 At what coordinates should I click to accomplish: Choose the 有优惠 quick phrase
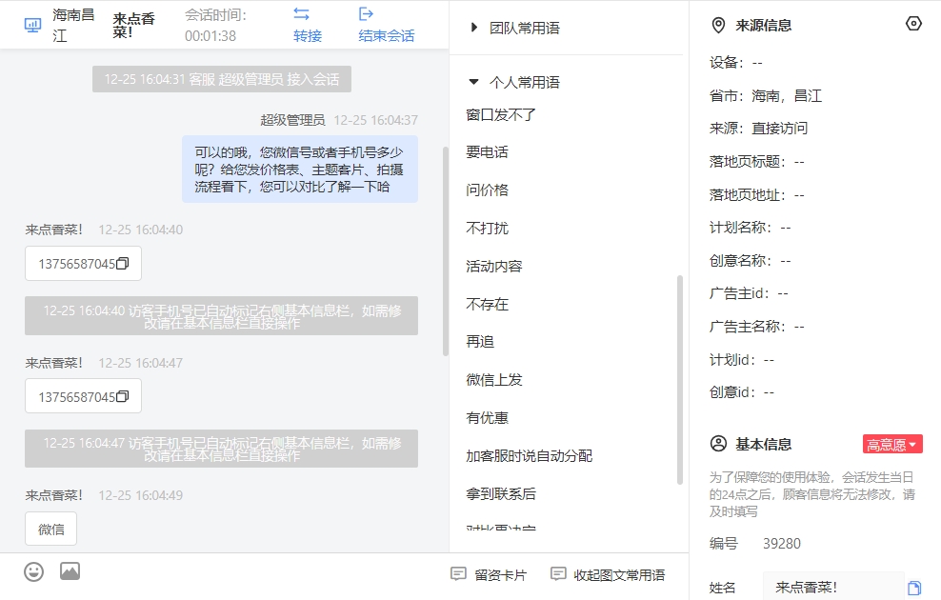487,417
